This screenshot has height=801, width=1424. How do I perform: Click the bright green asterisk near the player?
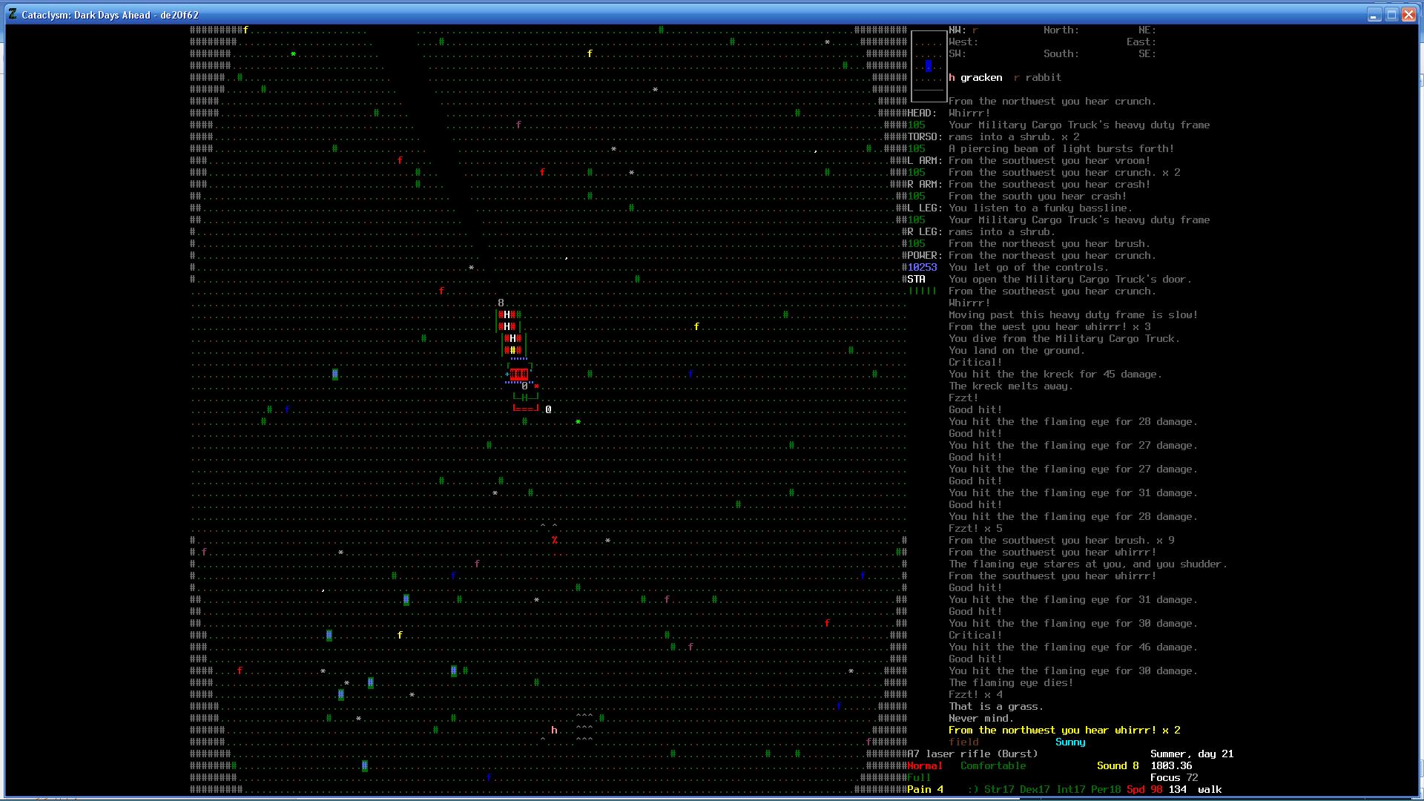[578, 422]
